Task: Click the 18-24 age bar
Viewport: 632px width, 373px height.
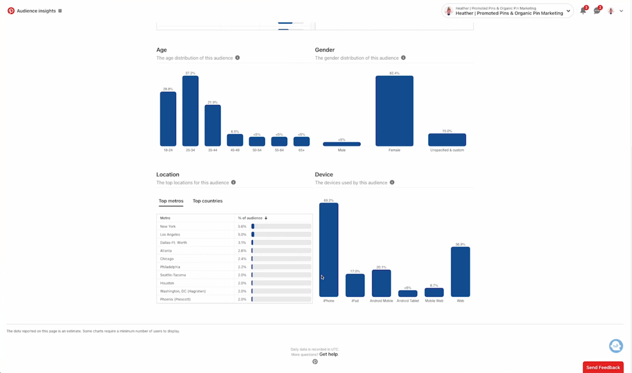Action: 168,119
